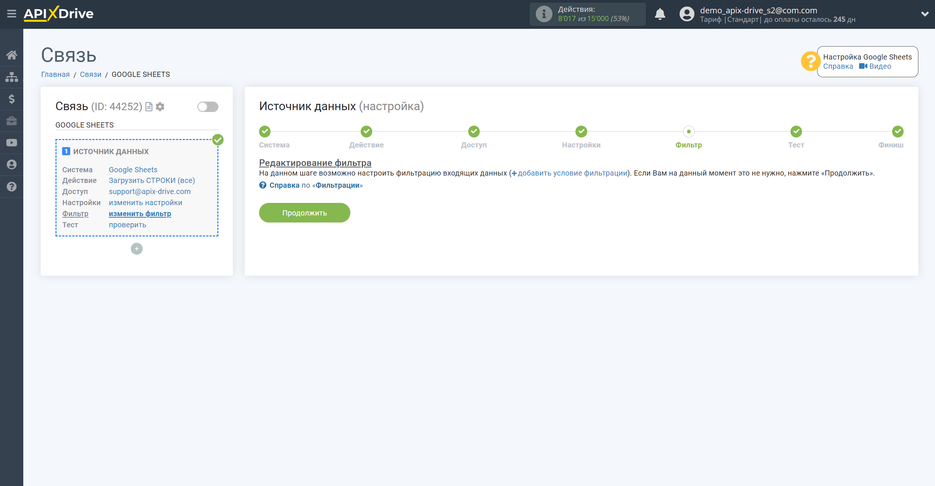Click the Редактирование фильтра heading
The image size is (935, 486).
click(x=315, y=163)
